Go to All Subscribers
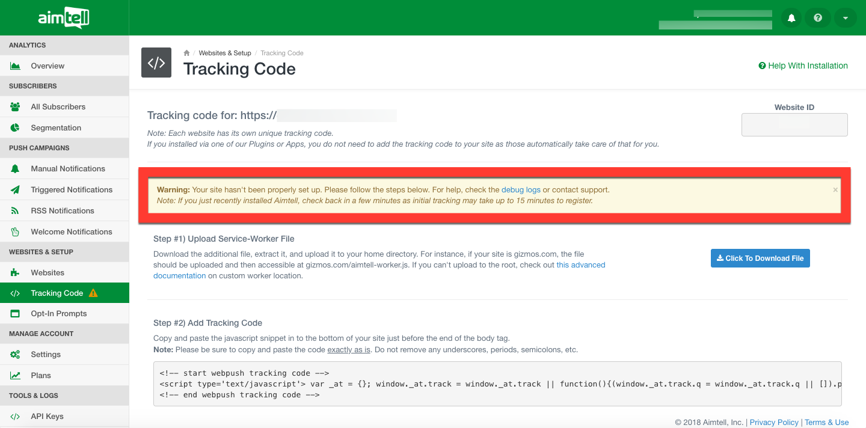The height and width of the screenshot is (428, 866). (x=64, y=107)
